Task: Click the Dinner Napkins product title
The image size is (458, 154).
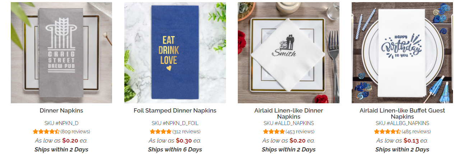Action: 61,111
